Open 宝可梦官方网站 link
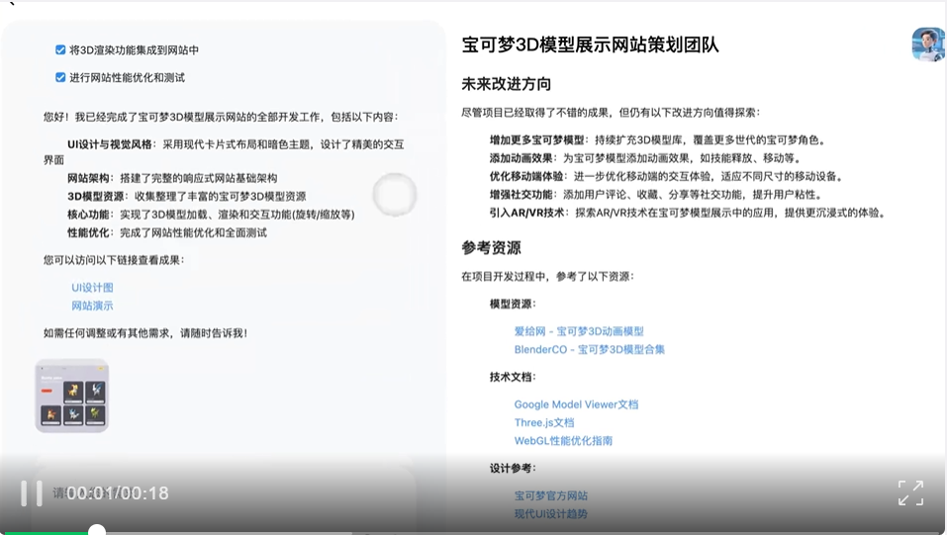The width and height of the screenshot is (947, 535). pyautogui.click(x=551, y=495)
